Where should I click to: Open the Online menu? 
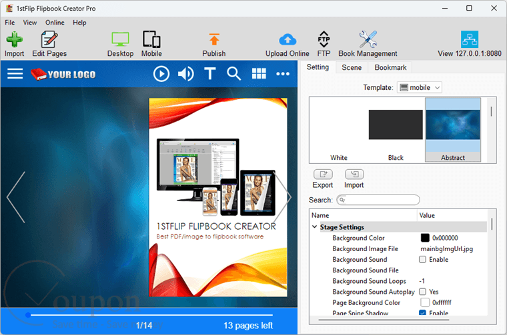tap(55, 23)
